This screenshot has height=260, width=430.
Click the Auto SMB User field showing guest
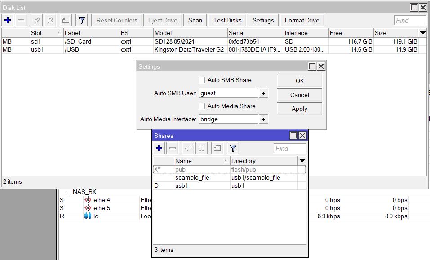pyautogui.click(x=228, y=93)
